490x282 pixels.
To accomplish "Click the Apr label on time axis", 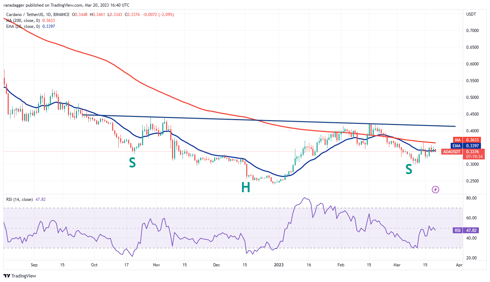I will point(459,265).
